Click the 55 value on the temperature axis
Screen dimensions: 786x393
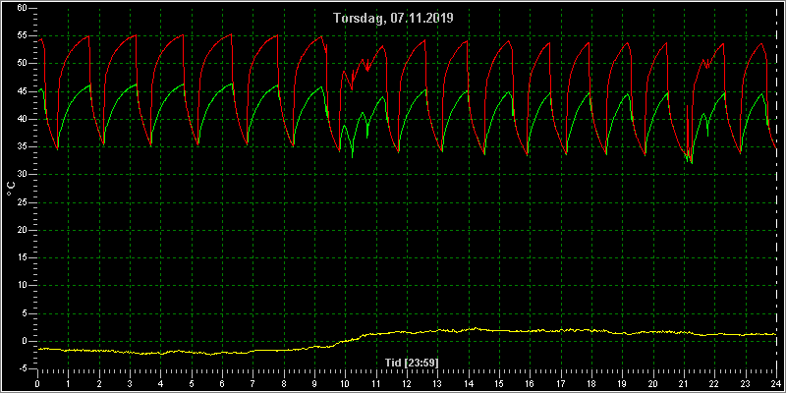coord(21,36)
